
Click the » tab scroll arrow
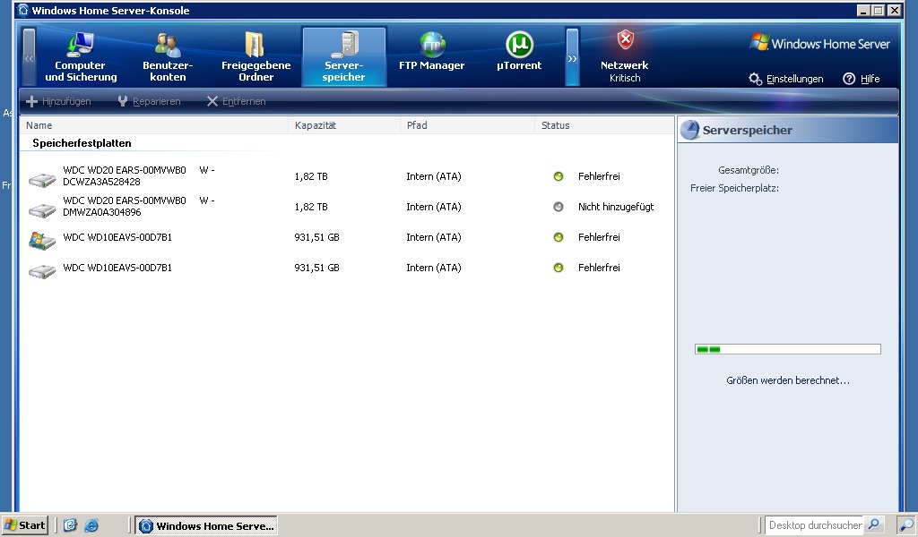click(573, 57)
